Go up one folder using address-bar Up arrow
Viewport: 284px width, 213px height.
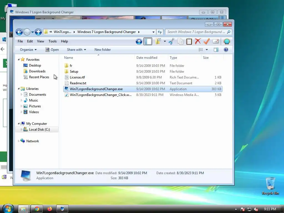click(x=38, y=32)
